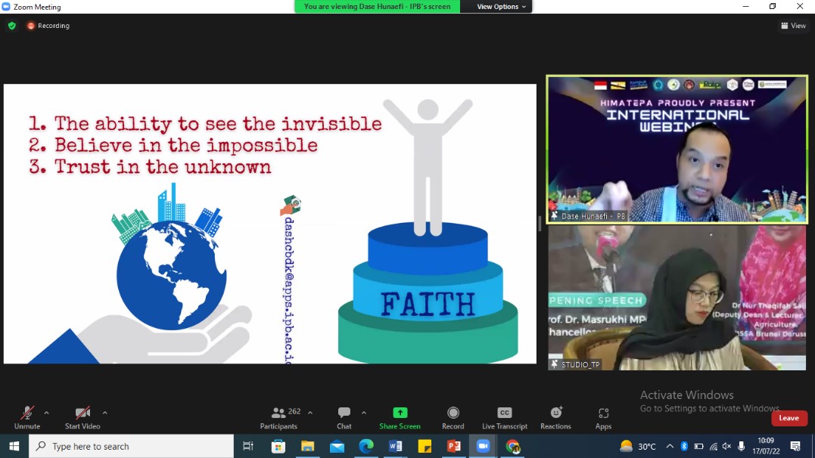This screenshot has height=458, width=815.
Task: Click the Dase Hunaefi video thumbnail
Action: click(677, 149)
